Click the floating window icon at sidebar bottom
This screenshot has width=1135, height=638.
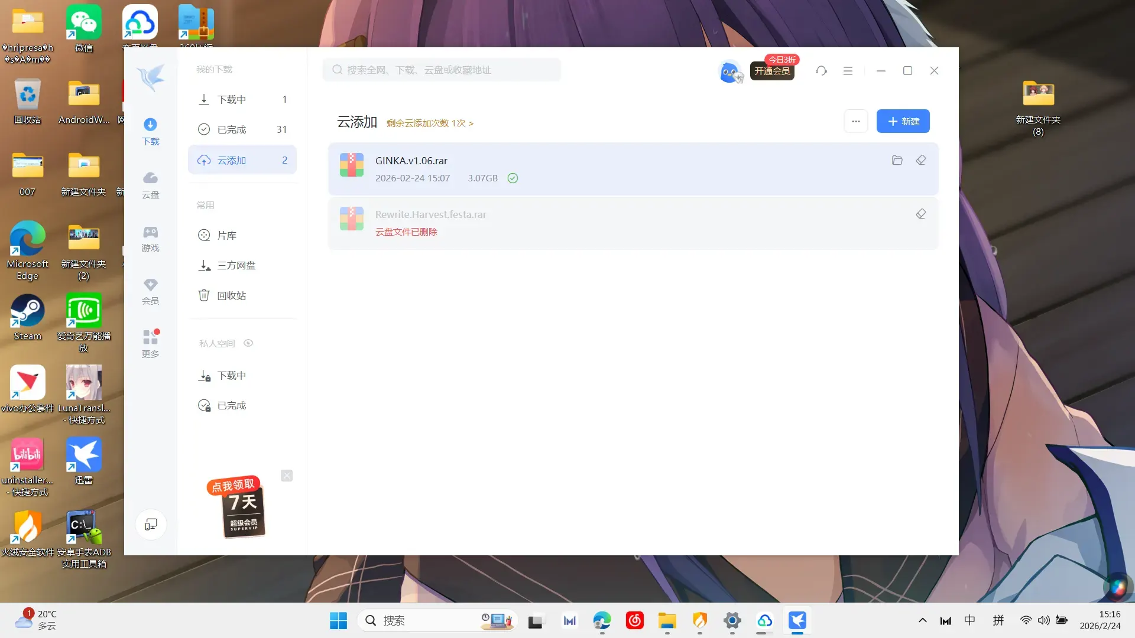pos(151,524)
